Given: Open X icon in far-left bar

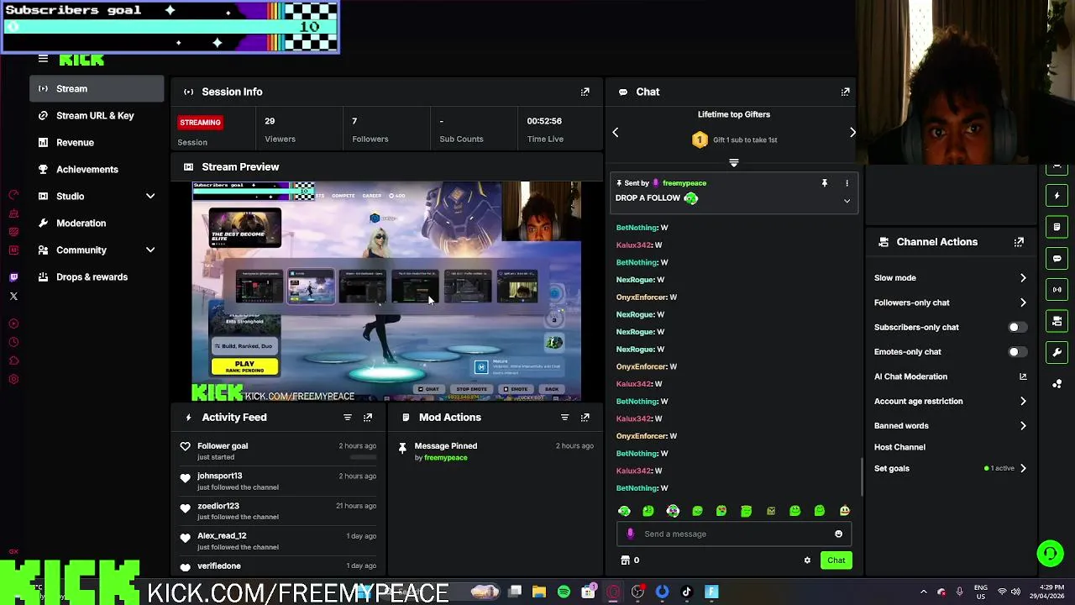Looking at the screenshot, I should click(x=13, y=296).
